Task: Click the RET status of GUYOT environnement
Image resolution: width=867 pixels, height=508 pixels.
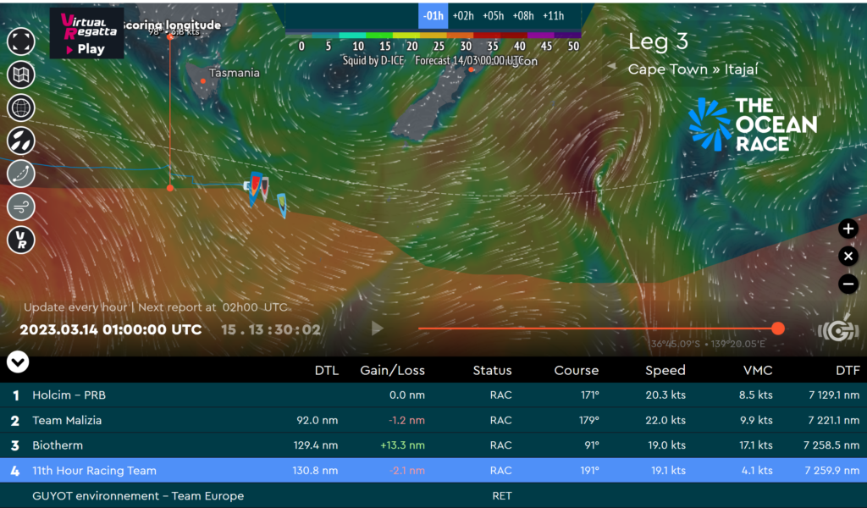Action: point(501,496)
